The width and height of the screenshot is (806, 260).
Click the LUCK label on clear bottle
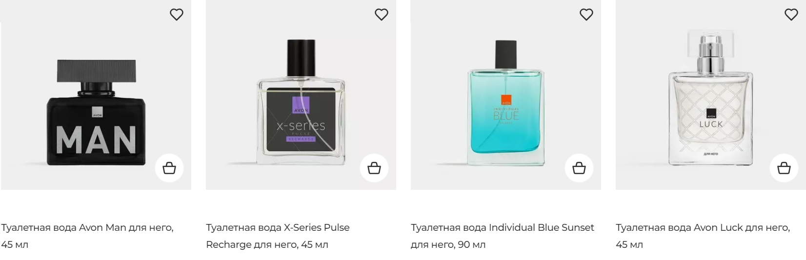click(711, 124)
